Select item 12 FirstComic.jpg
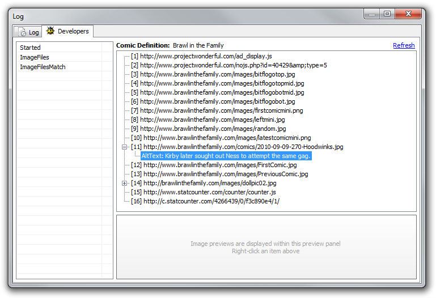This screenshot has width=436, height=298. (214, 165)
